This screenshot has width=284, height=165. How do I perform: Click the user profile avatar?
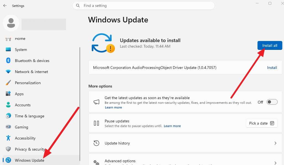click(11, 23)
